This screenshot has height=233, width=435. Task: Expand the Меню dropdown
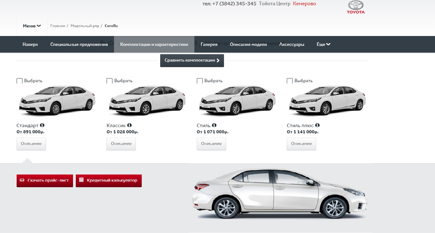[32, 26]
